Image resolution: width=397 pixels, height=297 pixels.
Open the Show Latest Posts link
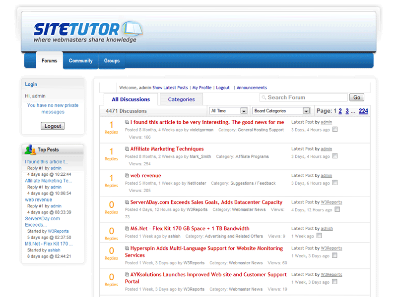click(x=170, y=88)
